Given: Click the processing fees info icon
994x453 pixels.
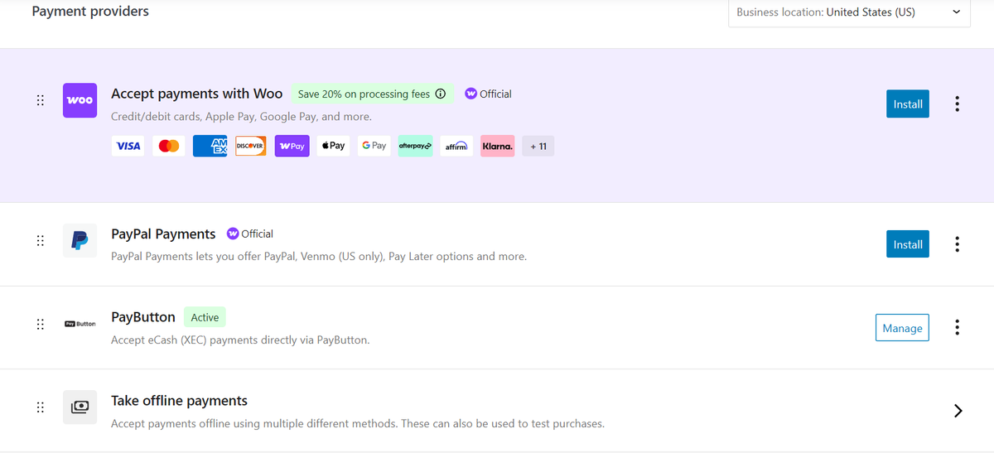Looking at the screenshot, I should 441,94.
